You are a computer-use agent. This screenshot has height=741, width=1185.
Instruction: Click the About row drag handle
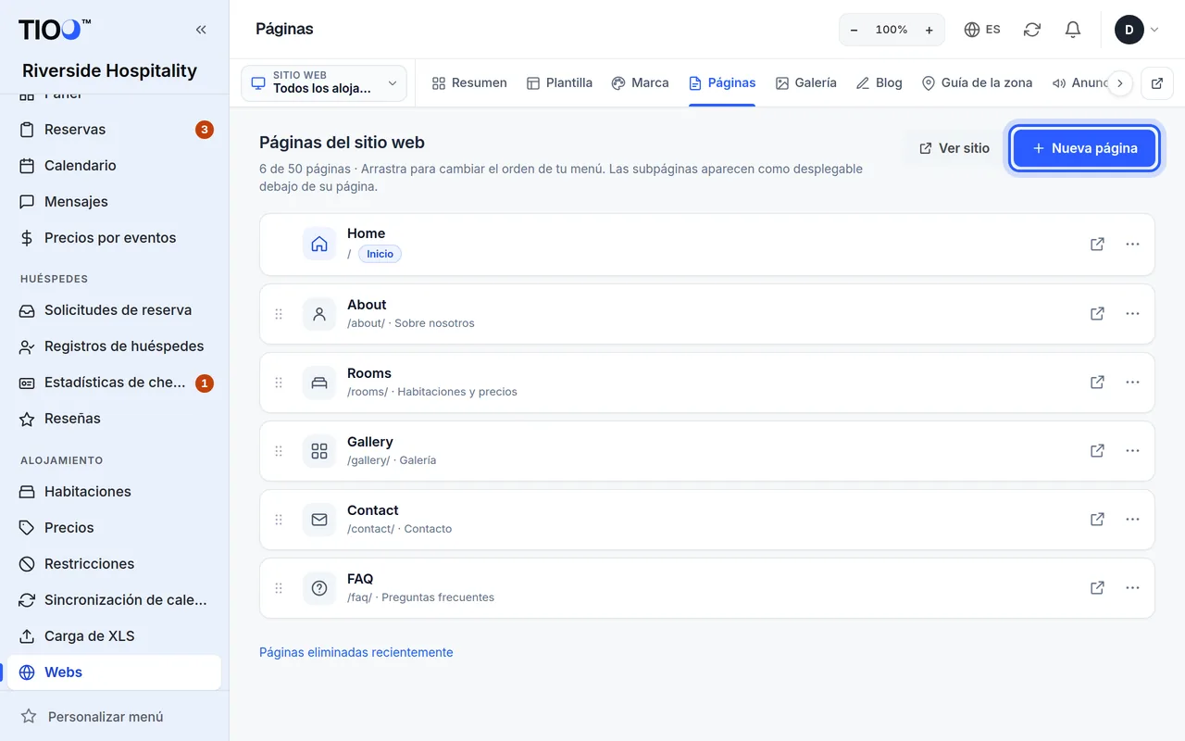tap(279, 314)
